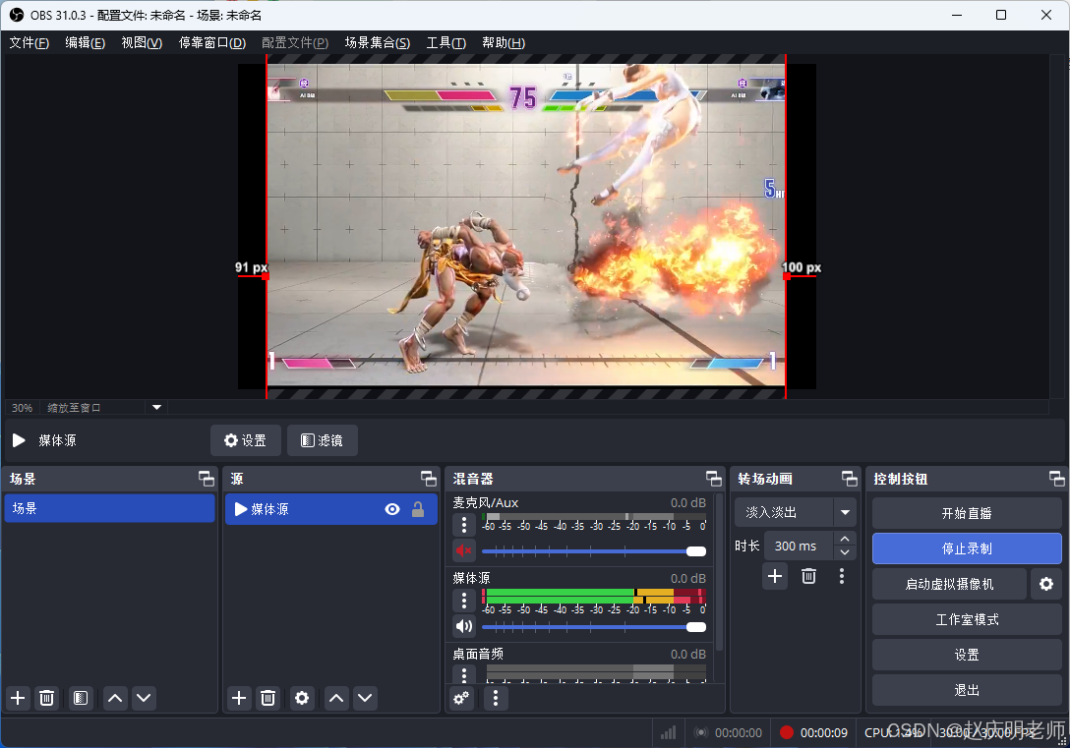1070x748 pixels.
Task: Click 退出 exit button
Action: (x=967, y=691)
